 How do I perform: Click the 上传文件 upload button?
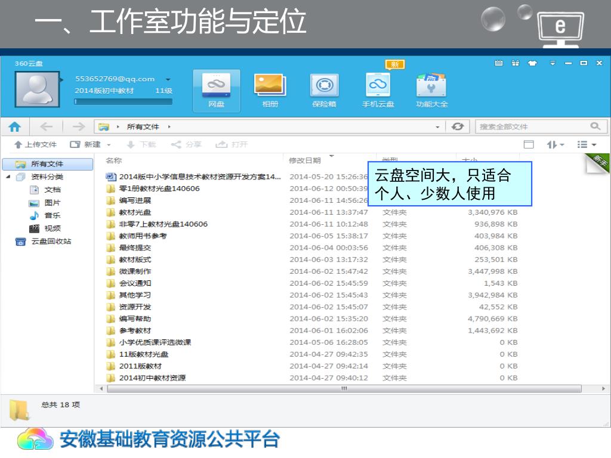point(35,144)
